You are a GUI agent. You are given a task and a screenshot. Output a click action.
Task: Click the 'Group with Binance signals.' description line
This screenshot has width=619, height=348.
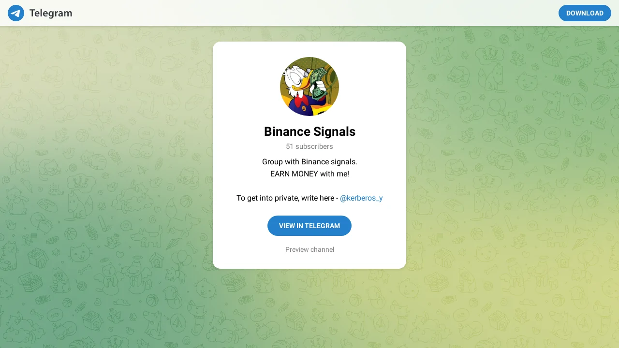click(309, 161)
